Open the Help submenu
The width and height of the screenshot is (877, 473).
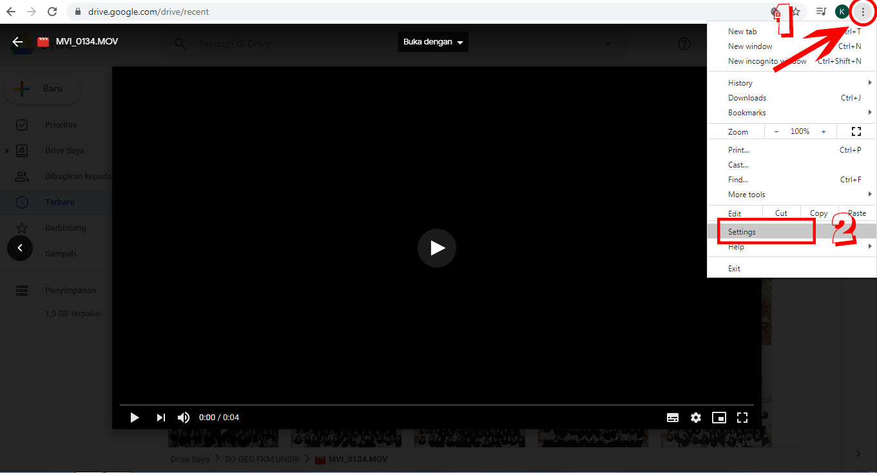(x=792, y=247)
